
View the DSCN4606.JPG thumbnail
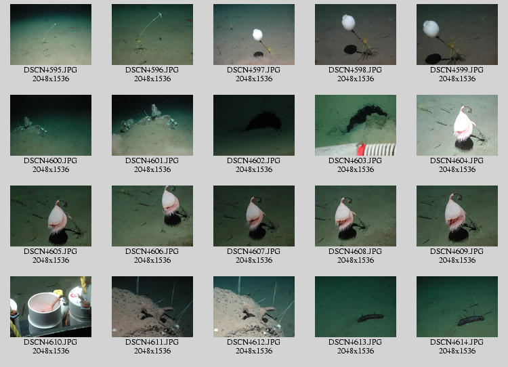point(152,216)
